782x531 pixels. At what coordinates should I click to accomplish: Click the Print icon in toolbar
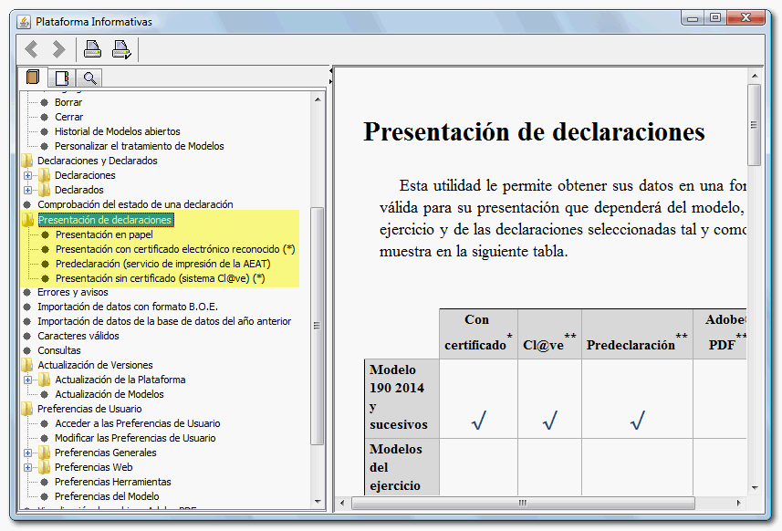(92, 49)
